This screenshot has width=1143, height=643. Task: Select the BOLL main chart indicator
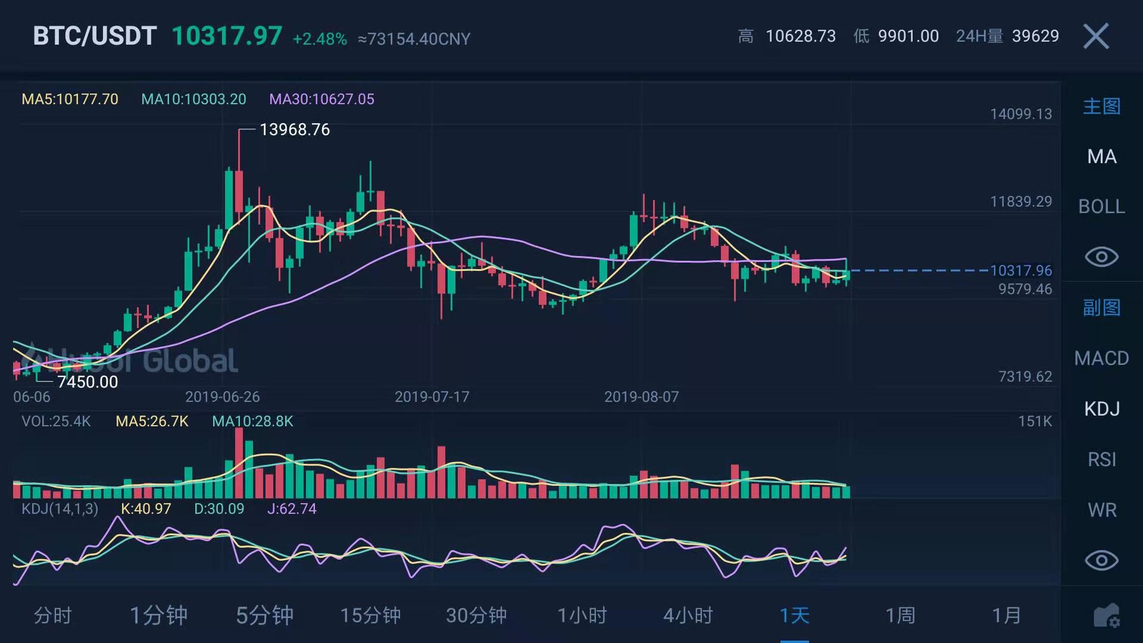coord(1101,207)
